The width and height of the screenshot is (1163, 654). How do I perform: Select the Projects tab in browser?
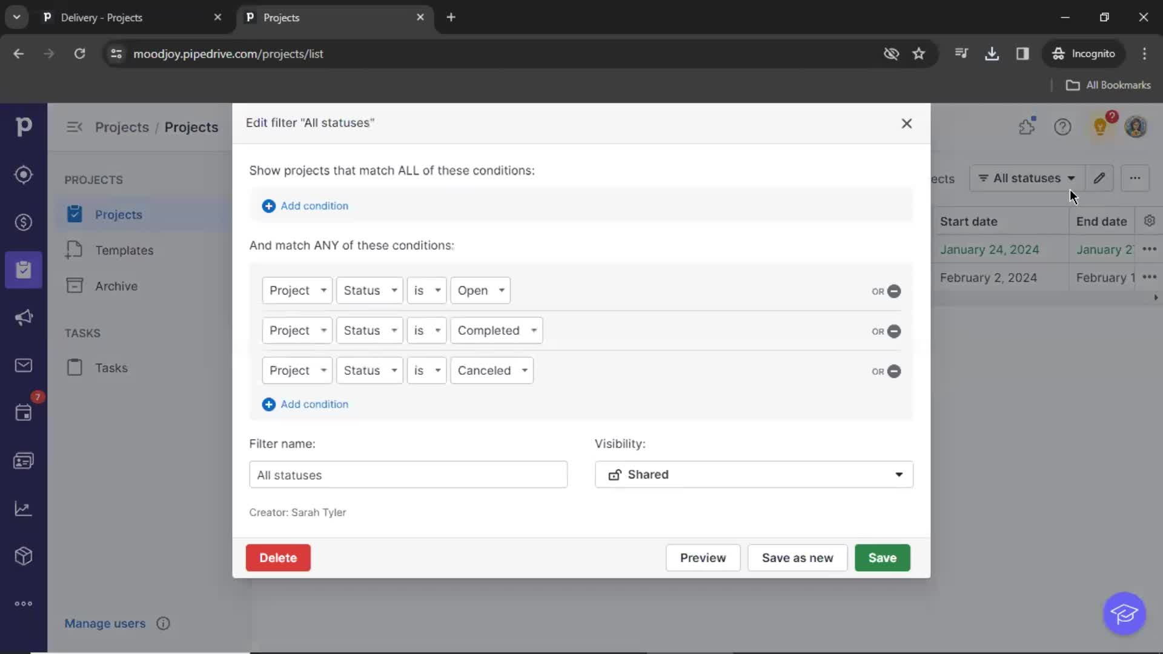(281, 17)
